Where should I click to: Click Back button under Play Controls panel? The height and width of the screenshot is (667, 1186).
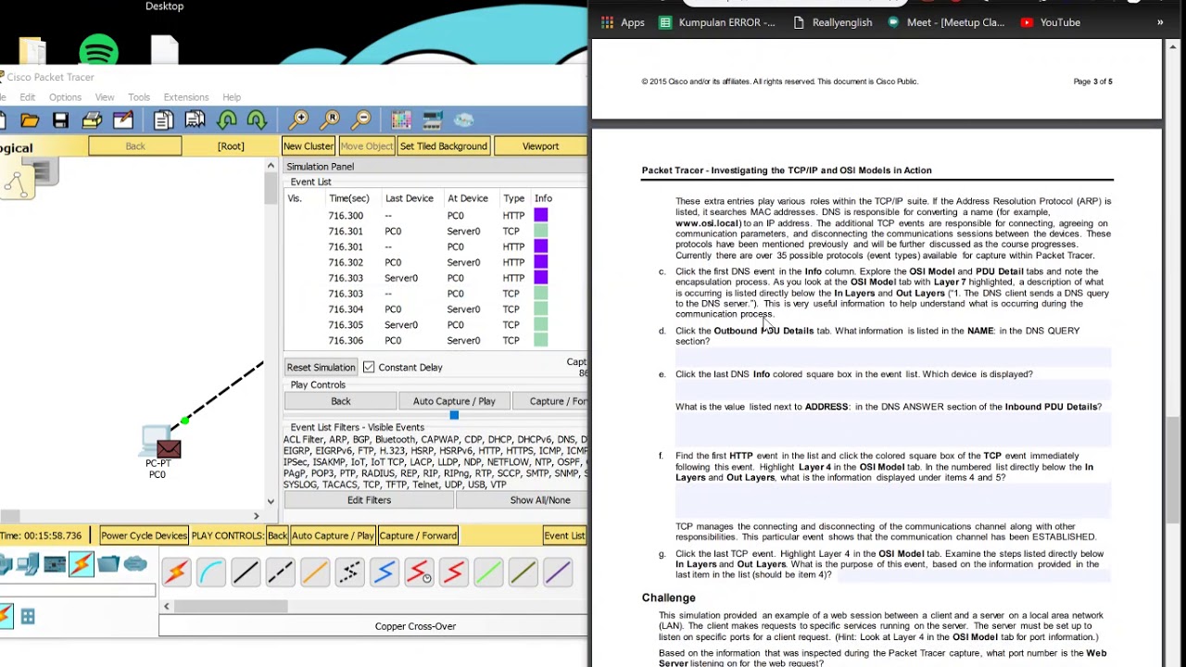pos(341,401)
